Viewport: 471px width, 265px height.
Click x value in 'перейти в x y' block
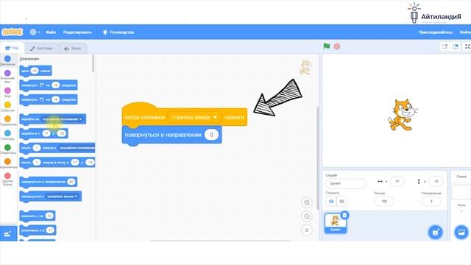[46, 133]
